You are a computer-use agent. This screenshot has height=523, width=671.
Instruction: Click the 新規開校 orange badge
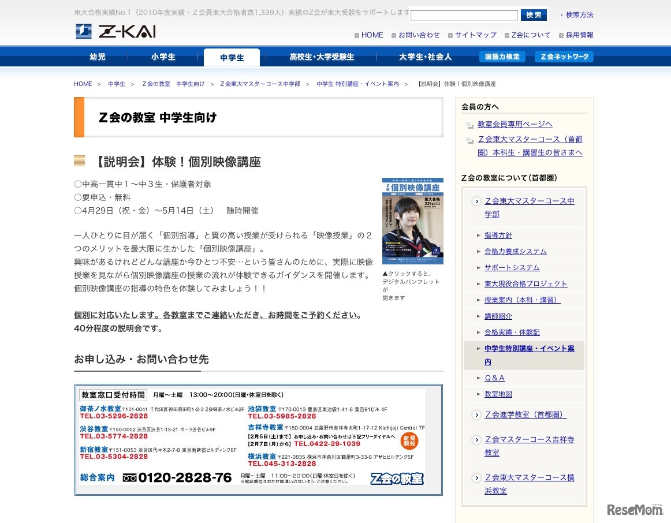click(409, 440)
